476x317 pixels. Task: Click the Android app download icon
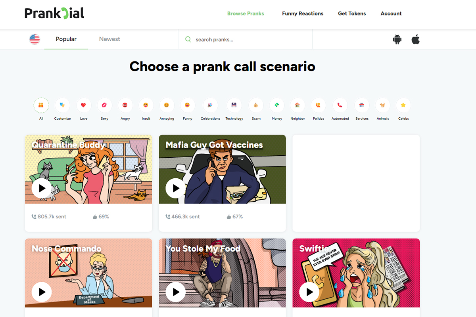click(x=397, y=40)
